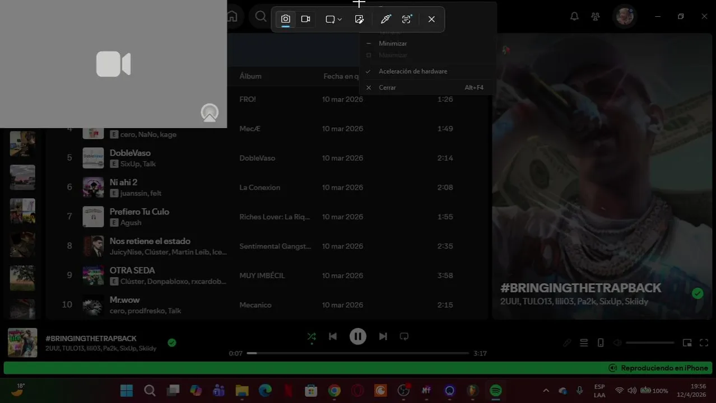The height and width of the screenshot is (403, 716).
Task: Switch Snipping Tool to video recording mode
Action: coord(305,19)
